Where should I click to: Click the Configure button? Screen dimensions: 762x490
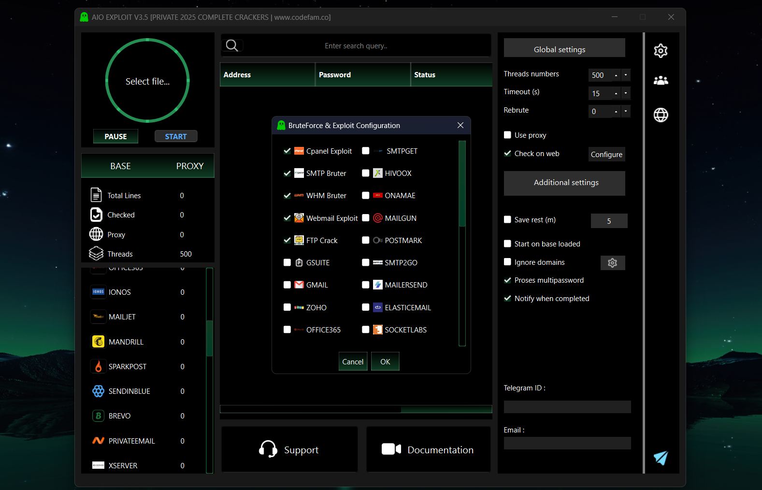click(606, 154)
